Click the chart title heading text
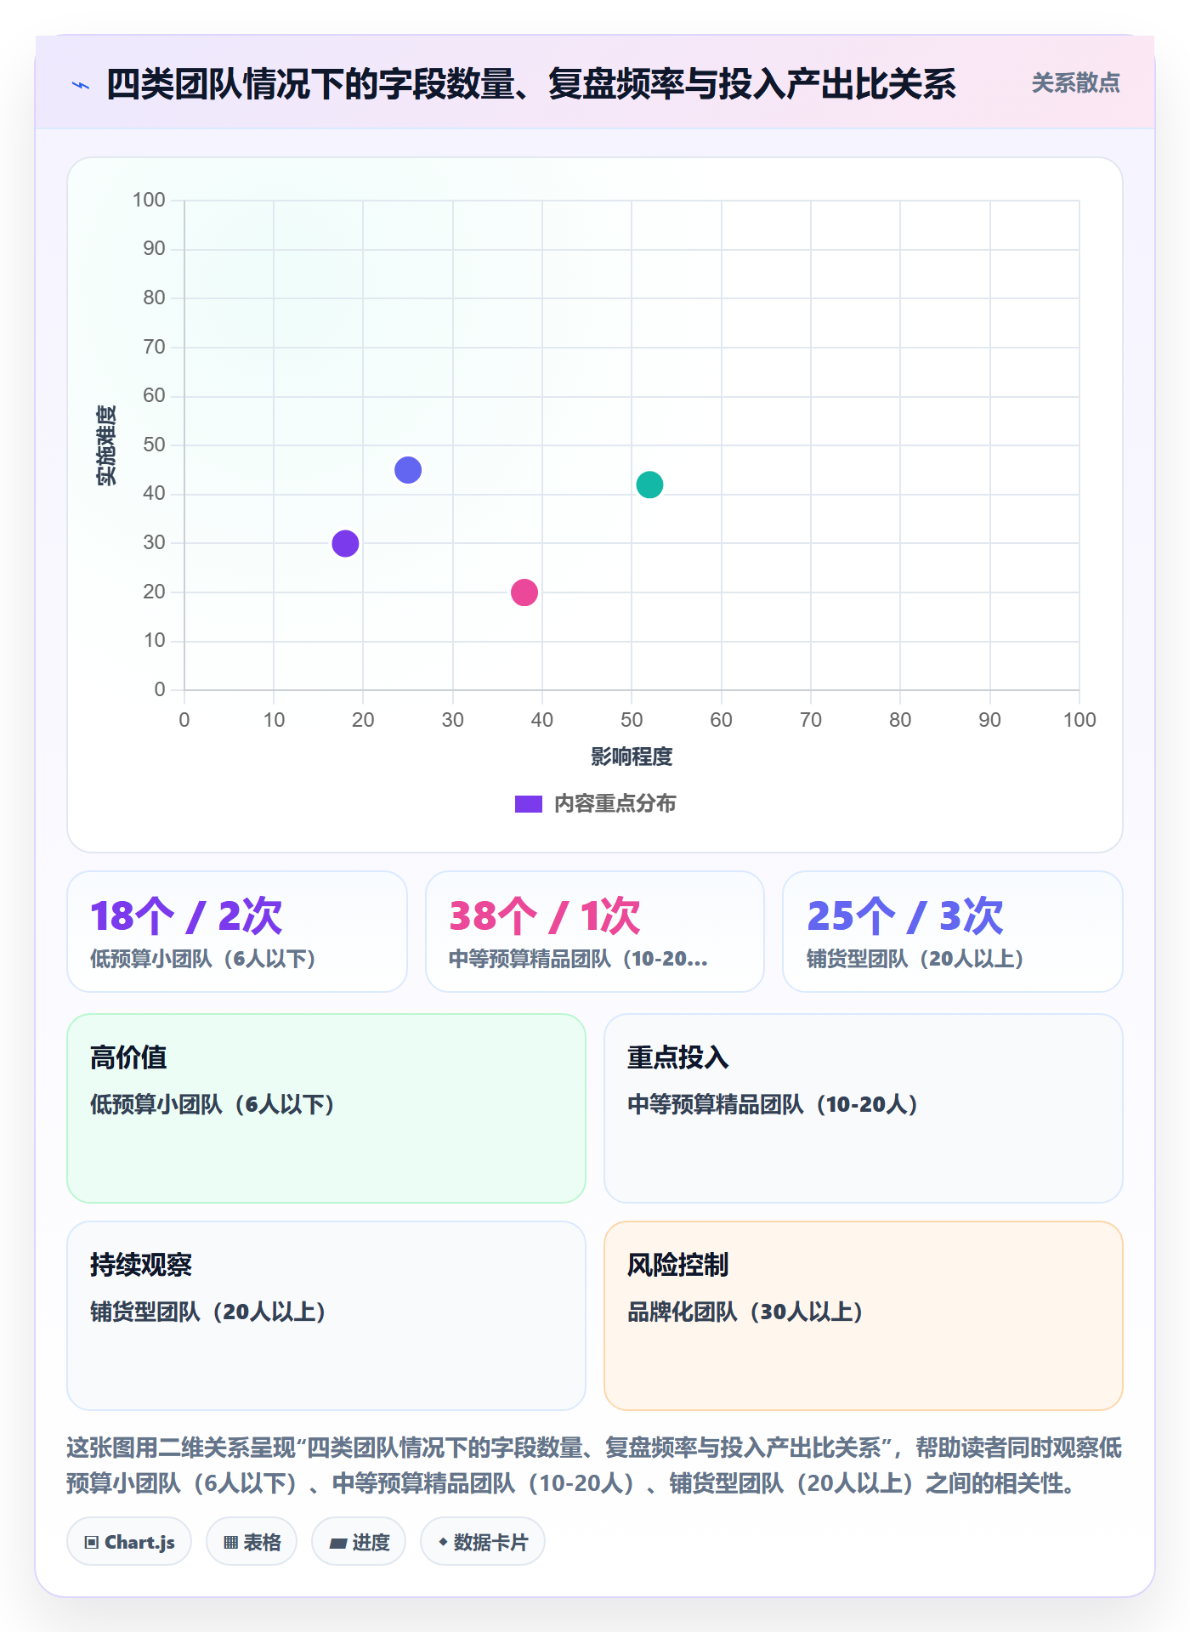 coord(531,84)
